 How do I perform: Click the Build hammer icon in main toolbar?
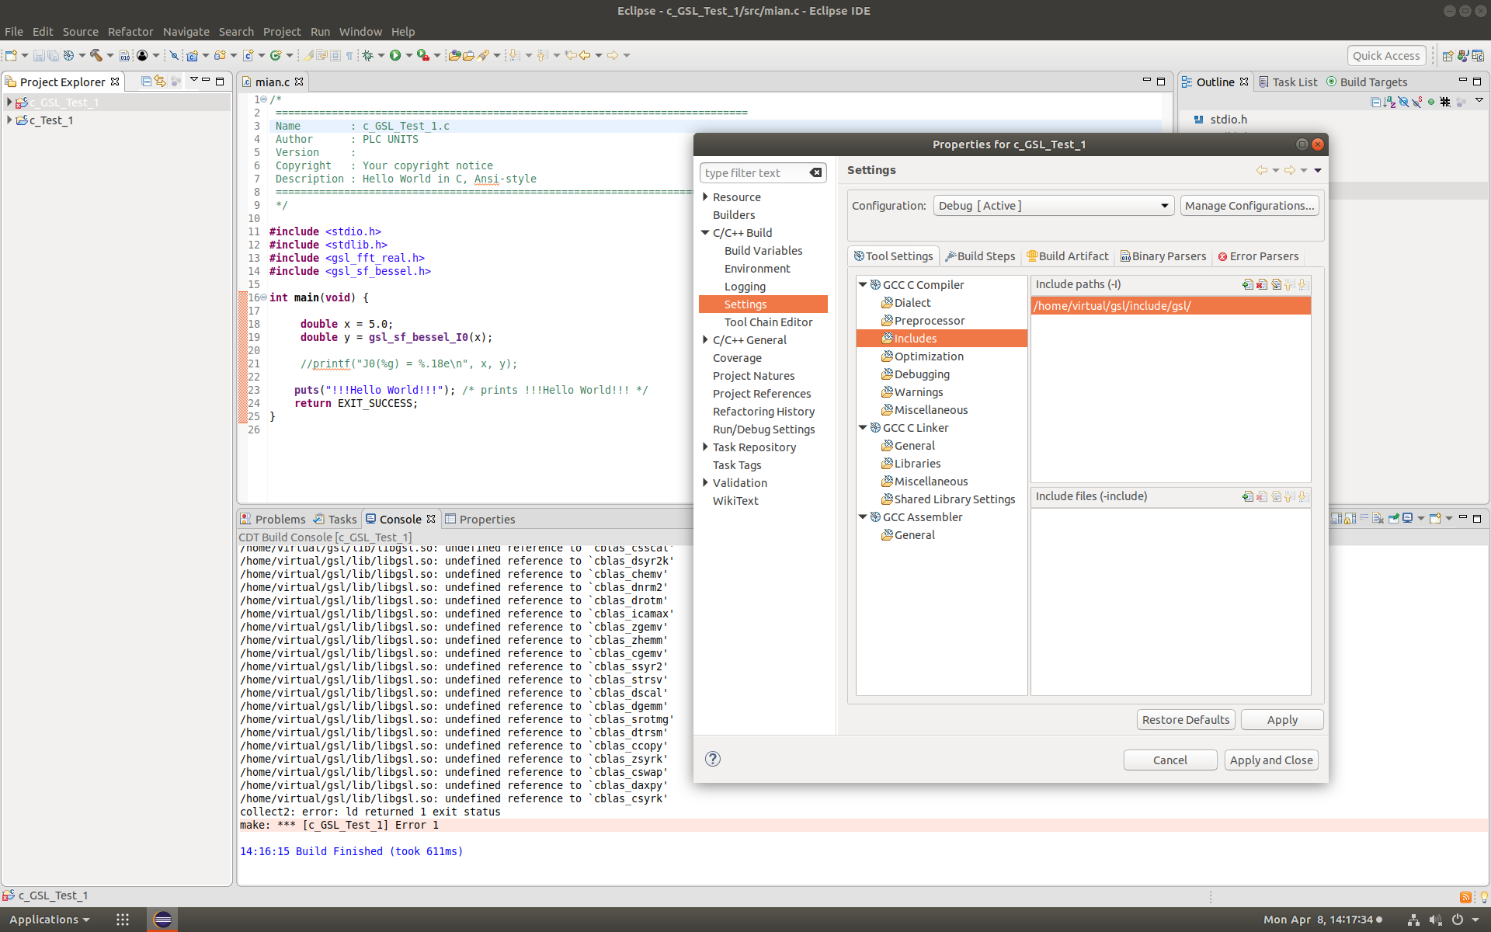[96, 55]
